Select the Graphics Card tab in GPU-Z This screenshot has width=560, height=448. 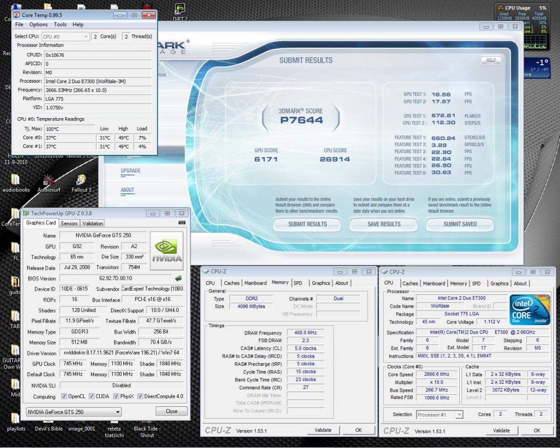point(41,223)
